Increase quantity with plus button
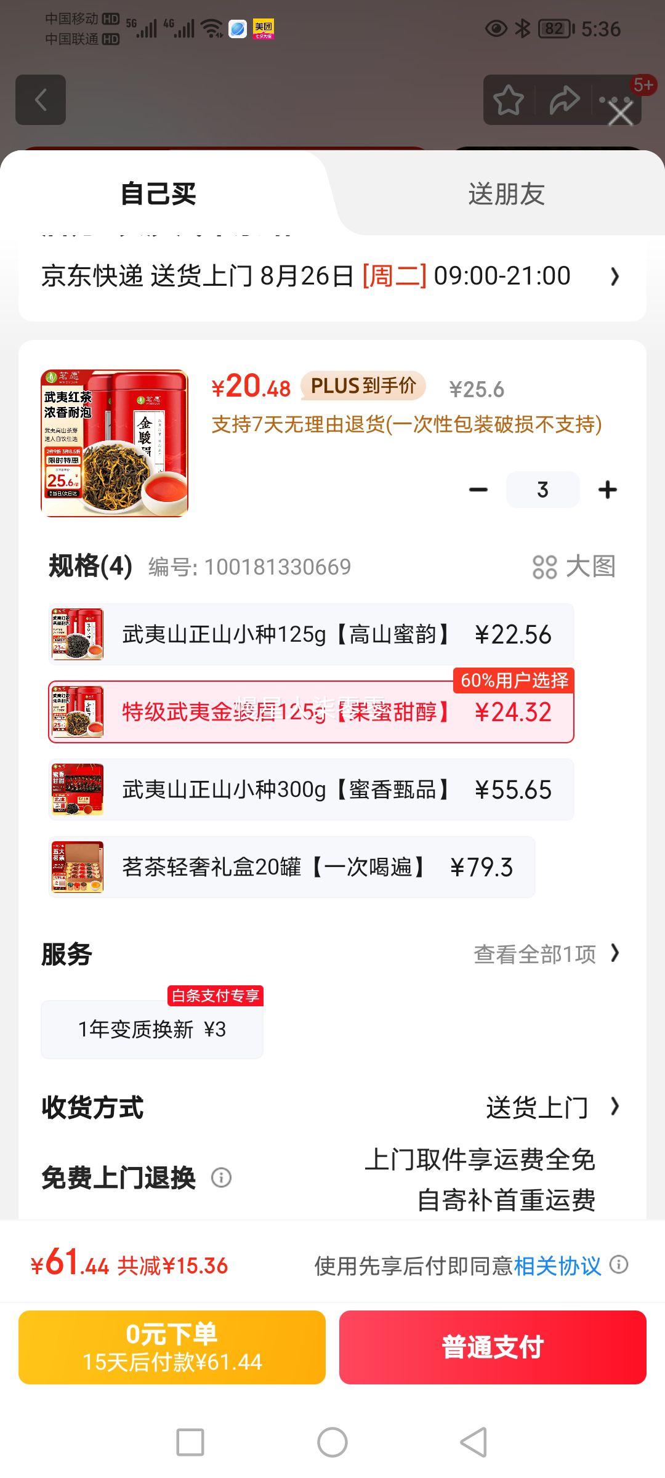665x1478 pixels. point(608,490)
